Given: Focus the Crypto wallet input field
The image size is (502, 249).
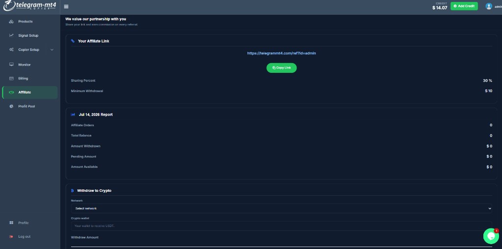Looking at the screenshot, I should [281, 226].
